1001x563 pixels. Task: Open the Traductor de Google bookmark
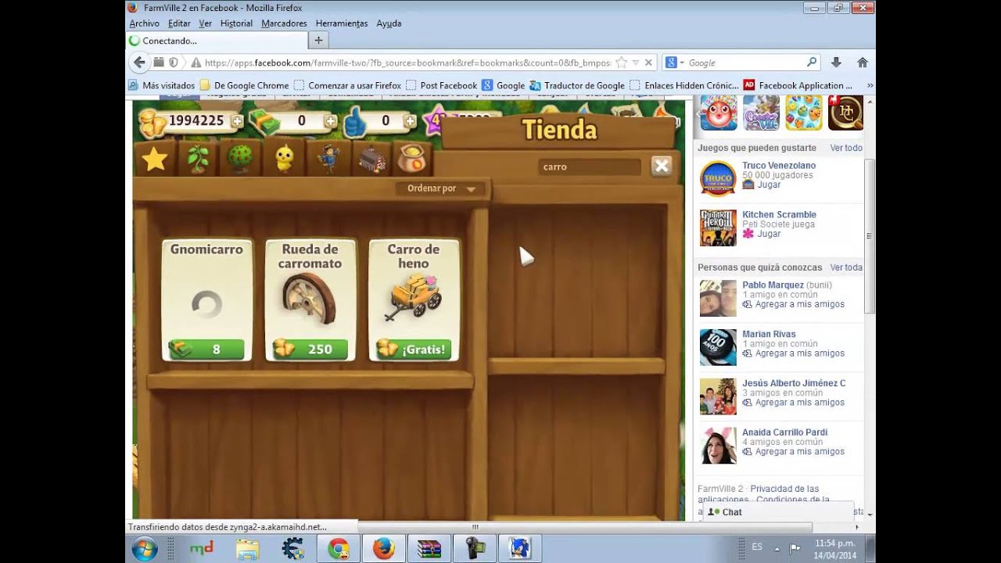[x=576, y=85]
